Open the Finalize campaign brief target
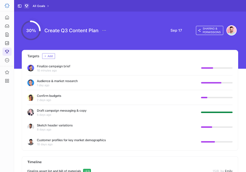Image resolution: width=246 pixels, height=172 pixels. 54,66
